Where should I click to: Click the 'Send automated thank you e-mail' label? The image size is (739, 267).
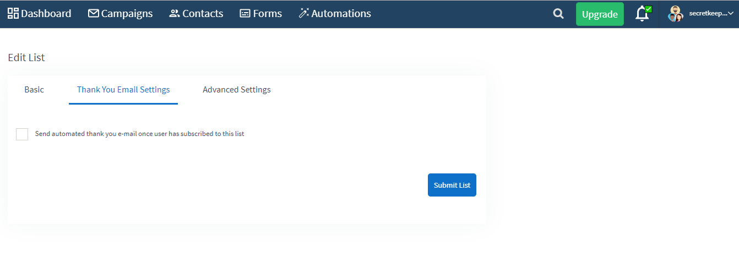139,134
